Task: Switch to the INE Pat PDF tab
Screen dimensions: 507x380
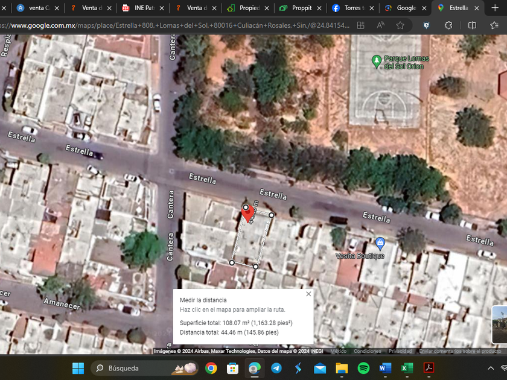Action: click(144, 8)
